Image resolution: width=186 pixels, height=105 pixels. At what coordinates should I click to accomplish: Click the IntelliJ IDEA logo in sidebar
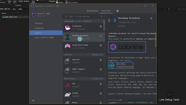(34, 15)
